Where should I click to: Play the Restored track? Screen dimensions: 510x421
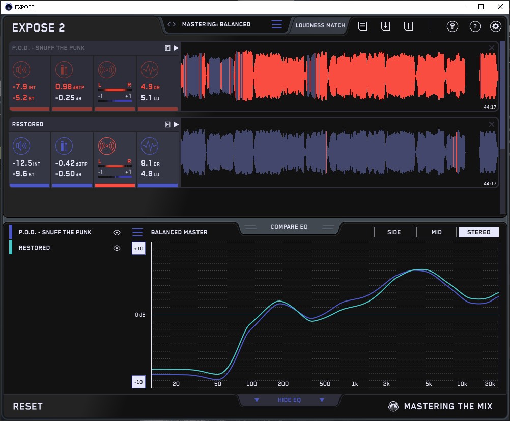176,124
